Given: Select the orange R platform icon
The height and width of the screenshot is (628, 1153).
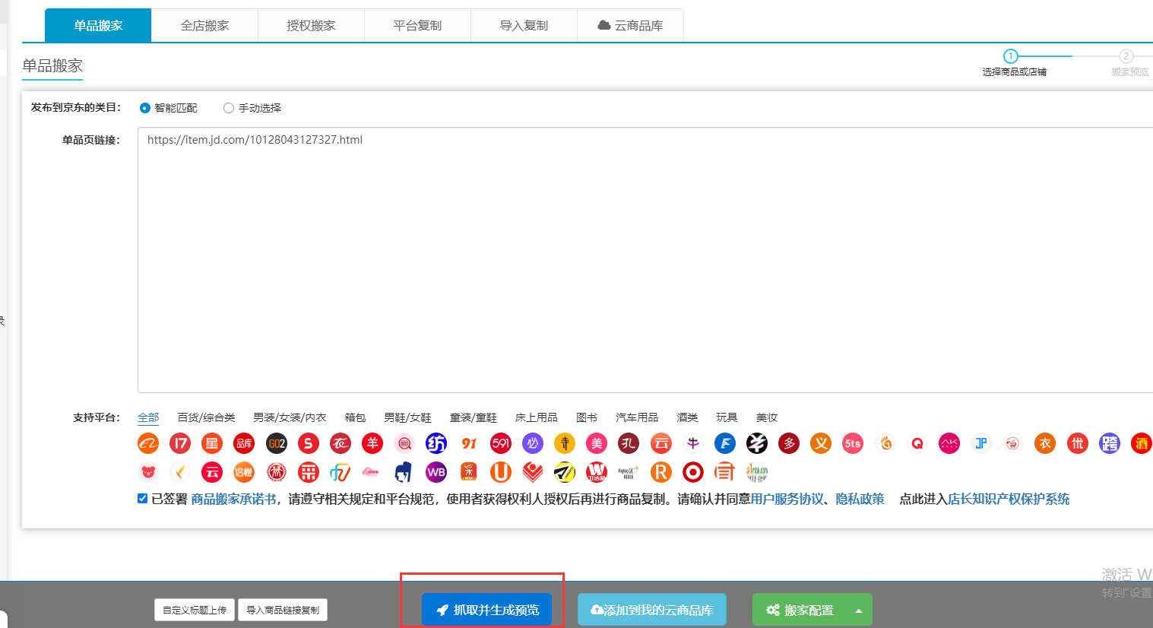Looking at the screenshot, I should point(661,472).
